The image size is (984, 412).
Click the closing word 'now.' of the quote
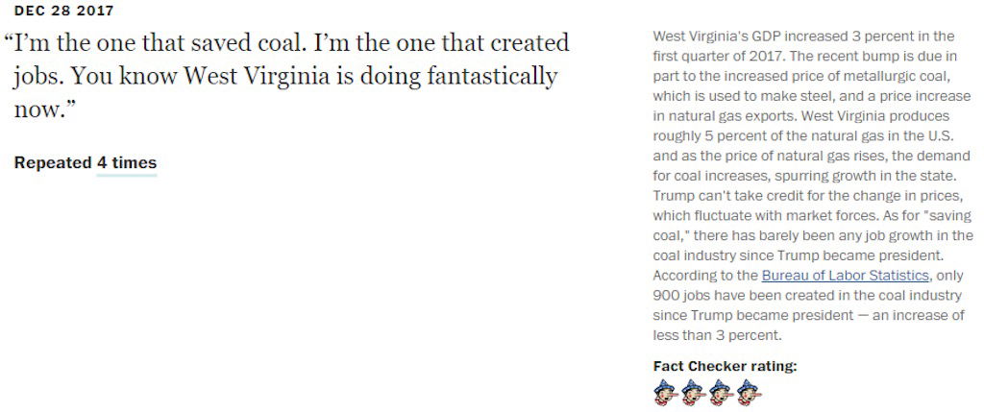[44, 109]
